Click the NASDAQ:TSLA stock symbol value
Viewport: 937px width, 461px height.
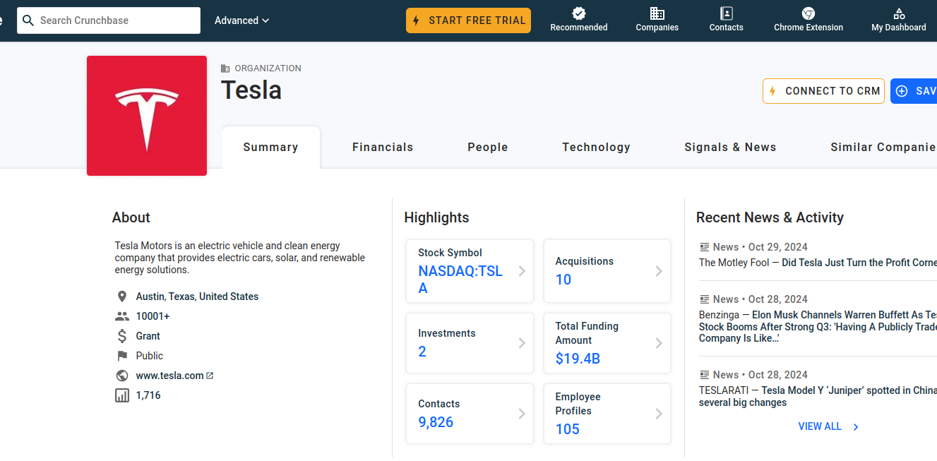pyautogui.click(x=460, y=280)
